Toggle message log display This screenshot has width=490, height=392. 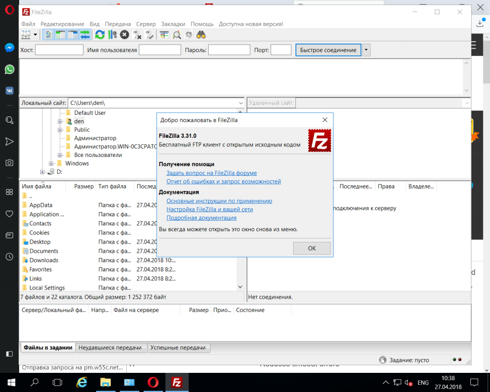pos(48,34)
